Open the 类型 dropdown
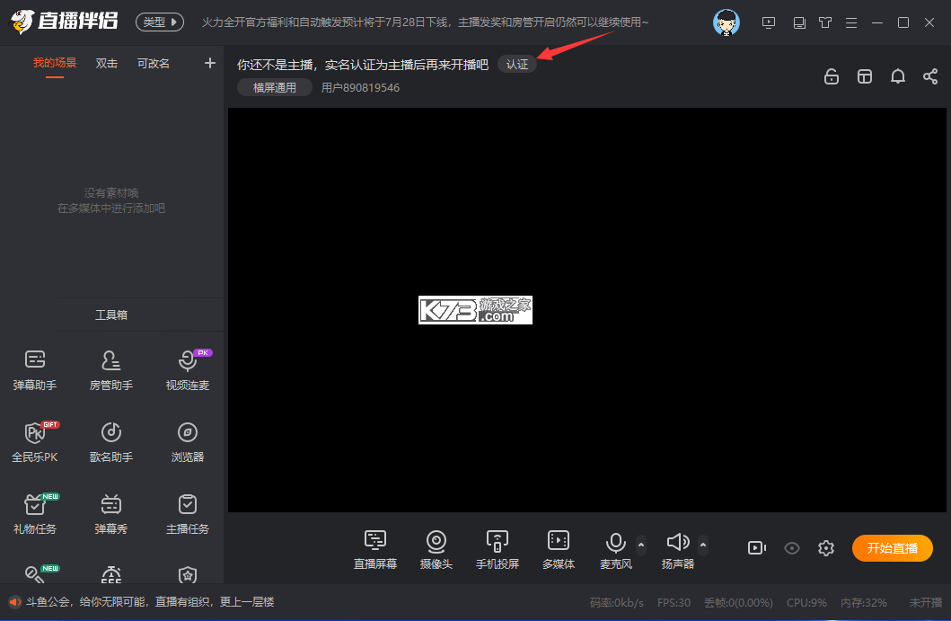Screen dimensions: 951x621 (x=160, y=22)
